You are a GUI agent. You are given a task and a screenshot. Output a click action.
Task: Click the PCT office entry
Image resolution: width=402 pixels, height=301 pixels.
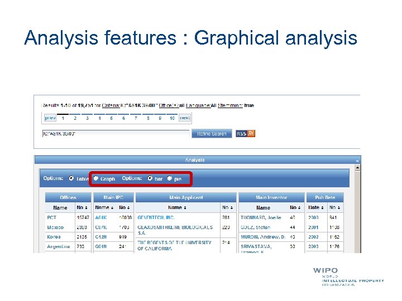51,217
